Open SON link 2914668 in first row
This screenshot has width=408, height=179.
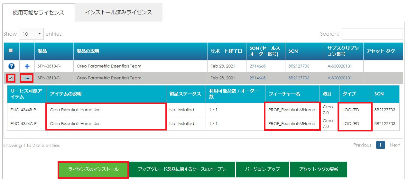[x=257, y=66]
